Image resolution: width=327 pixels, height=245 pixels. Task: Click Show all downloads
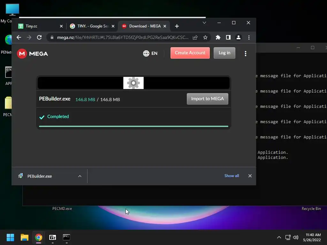pos(232,176)
